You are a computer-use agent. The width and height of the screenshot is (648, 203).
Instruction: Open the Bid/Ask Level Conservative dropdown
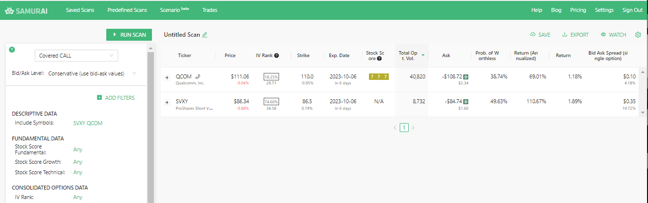92,73
